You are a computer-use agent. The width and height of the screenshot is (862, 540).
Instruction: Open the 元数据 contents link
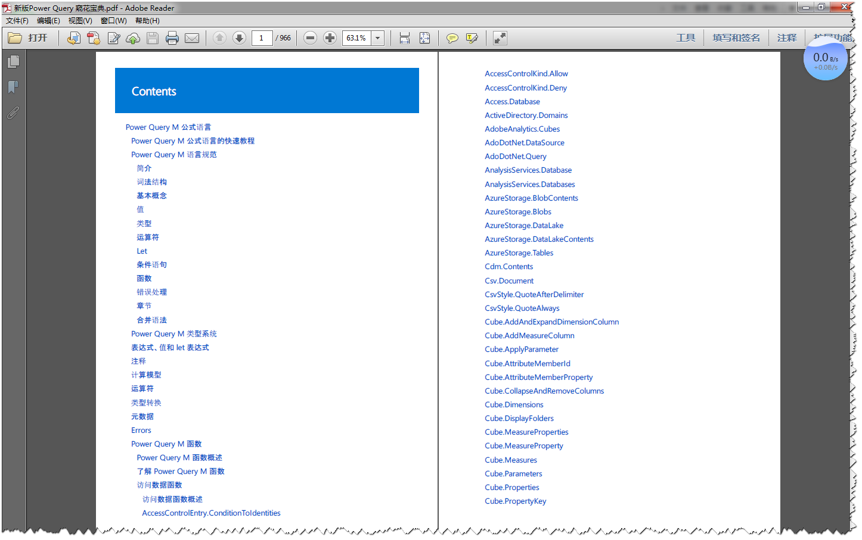[x=142, y=417]
